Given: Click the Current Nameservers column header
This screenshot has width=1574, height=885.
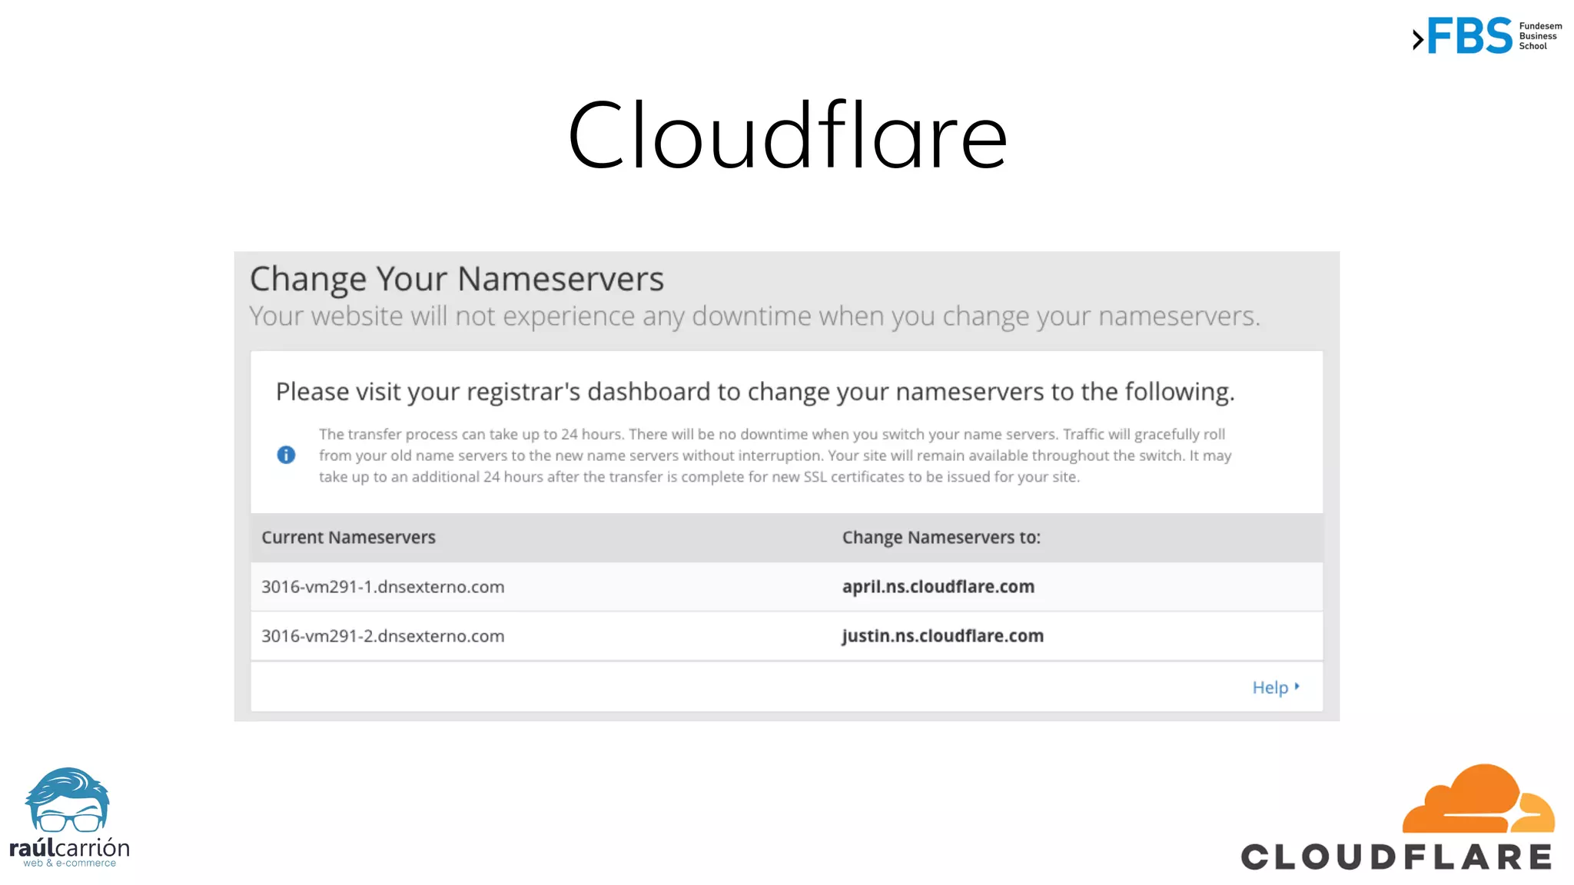Looking at the screenshot, I should [x=348, y=537].
